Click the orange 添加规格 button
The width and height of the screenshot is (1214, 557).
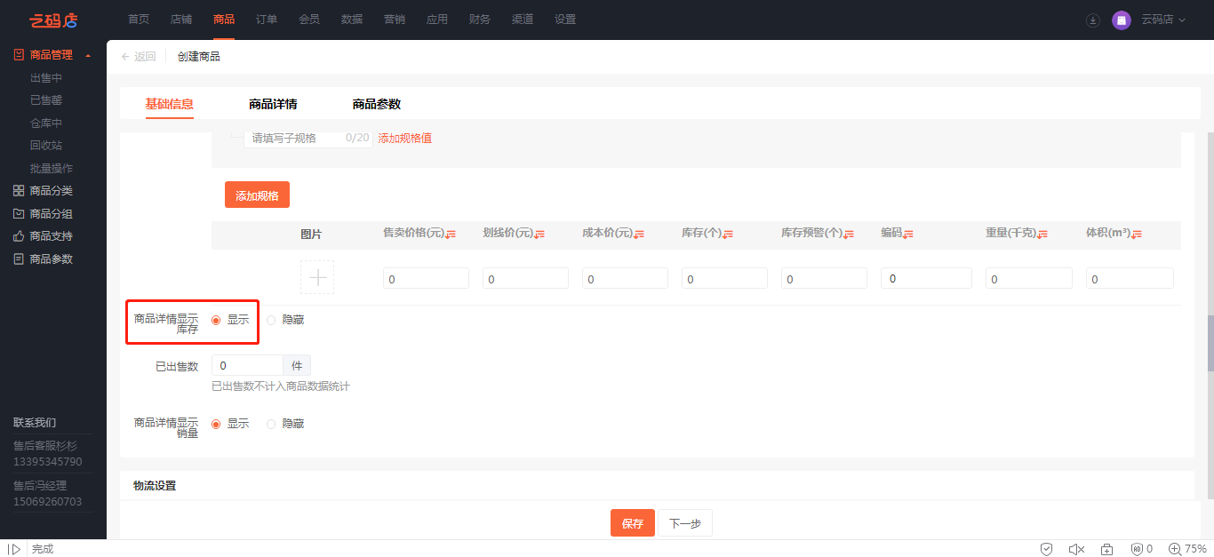tap(257, 195)
